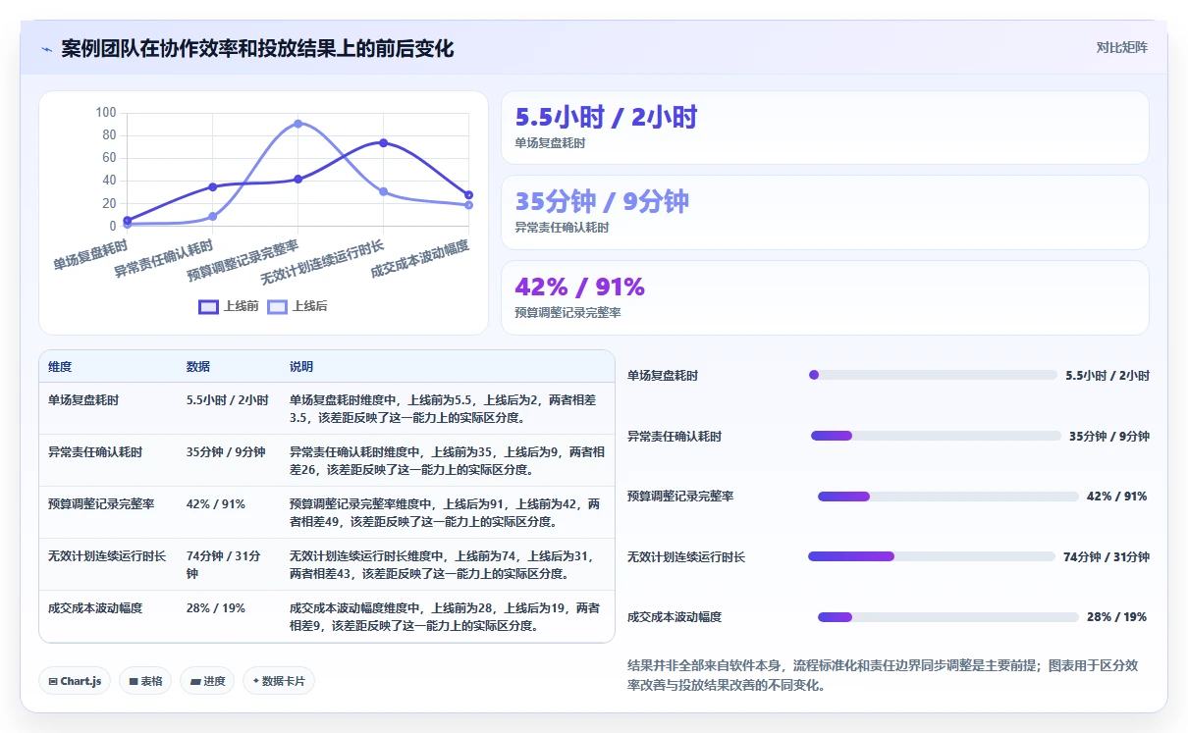The width and height of the screenshot is (1188, 733).
Task: Click the sparkle icon in 数据卡片 tag
Action: click(255, 681)
